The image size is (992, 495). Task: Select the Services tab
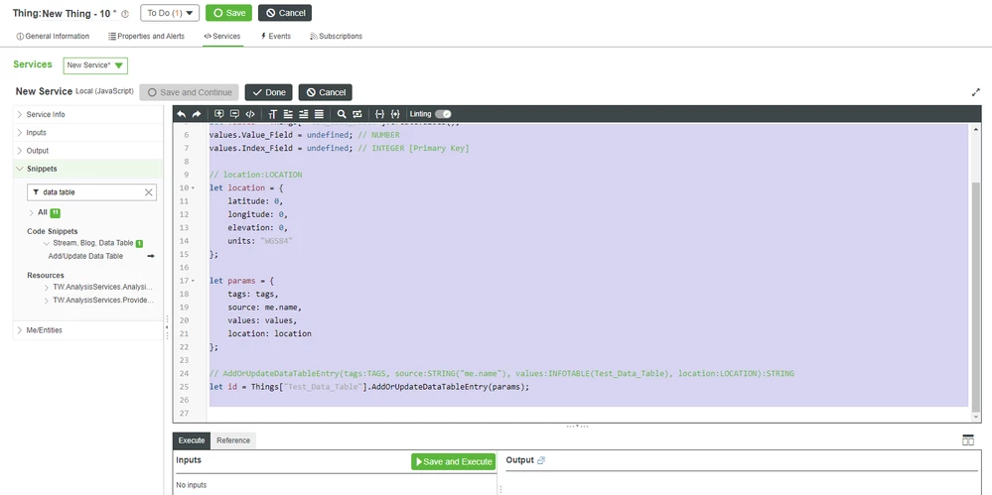pyautogui.click(x=222, y=36)
